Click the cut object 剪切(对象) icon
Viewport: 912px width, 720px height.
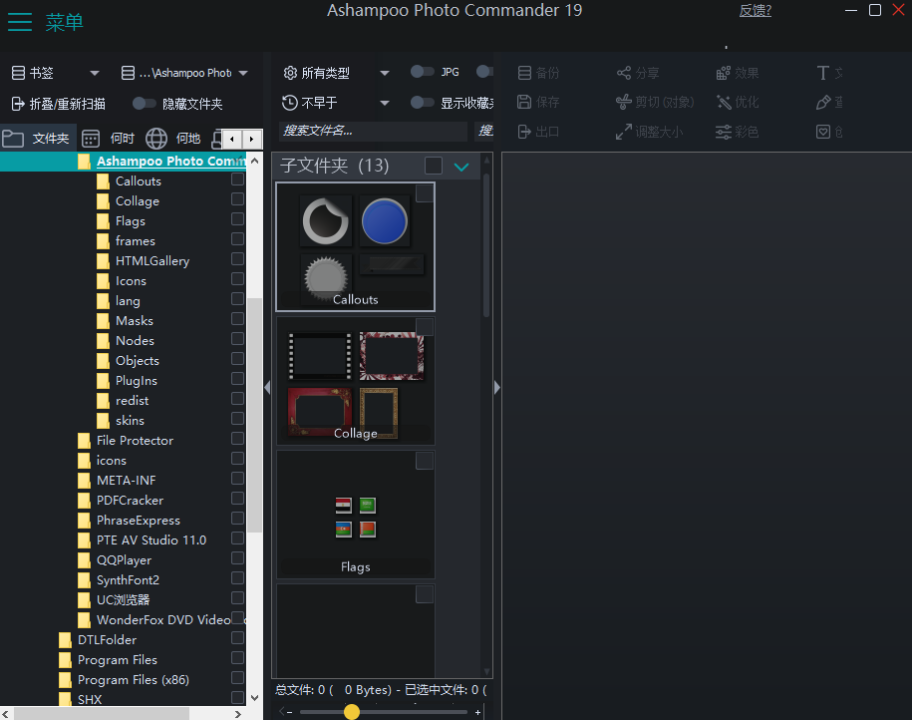[624, 102]
